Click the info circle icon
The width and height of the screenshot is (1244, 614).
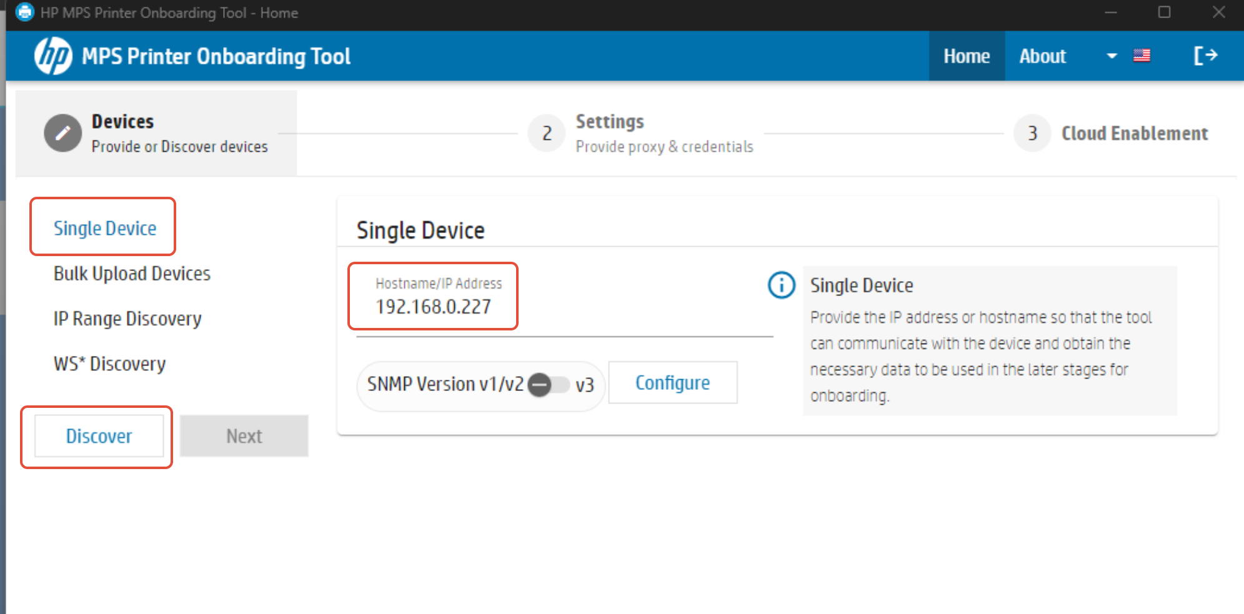781,285
